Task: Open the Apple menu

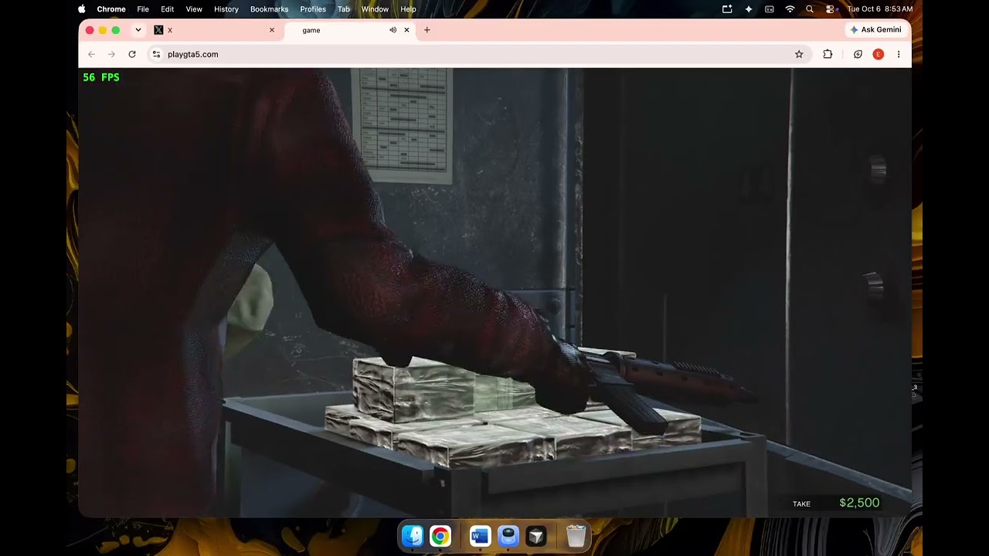Action: [x=82, y=9]
